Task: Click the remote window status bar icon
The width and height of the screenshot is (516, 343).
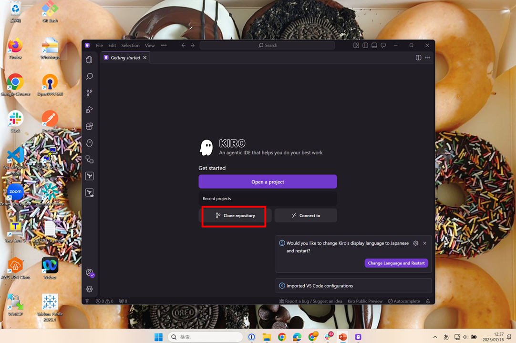Action: [x=87, y=301]
